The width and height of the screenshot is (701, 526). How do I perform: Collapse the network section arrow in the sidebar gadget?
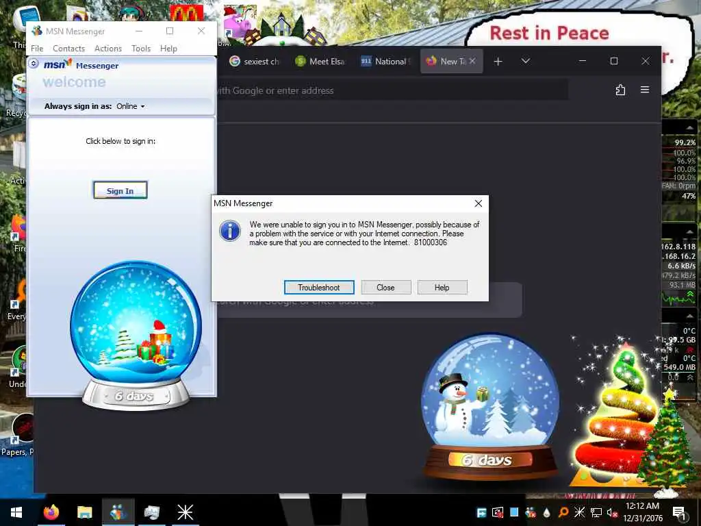click(690, 231)
